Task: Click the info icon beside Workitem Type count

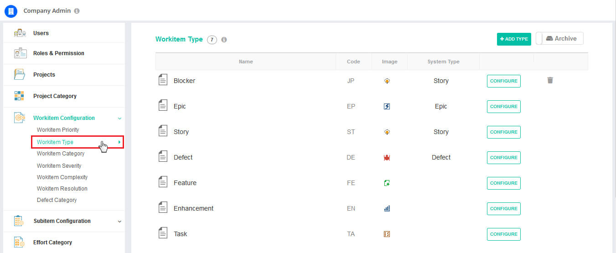Action: pos(224,40)
